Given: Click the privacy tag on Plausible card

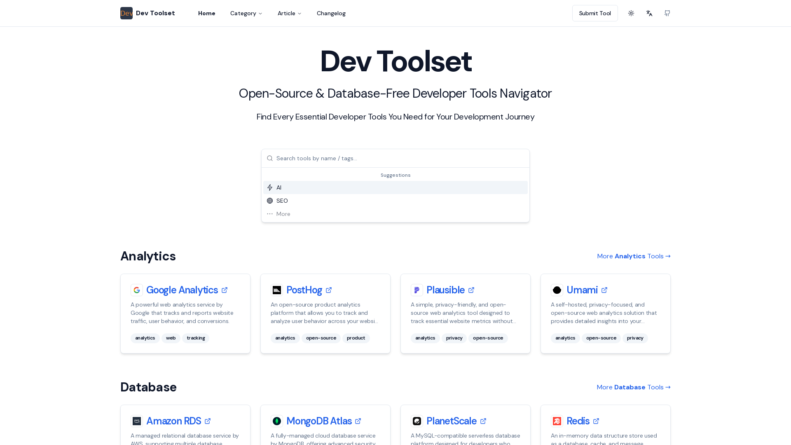Looking at the screenshot, I should point(454,338).
